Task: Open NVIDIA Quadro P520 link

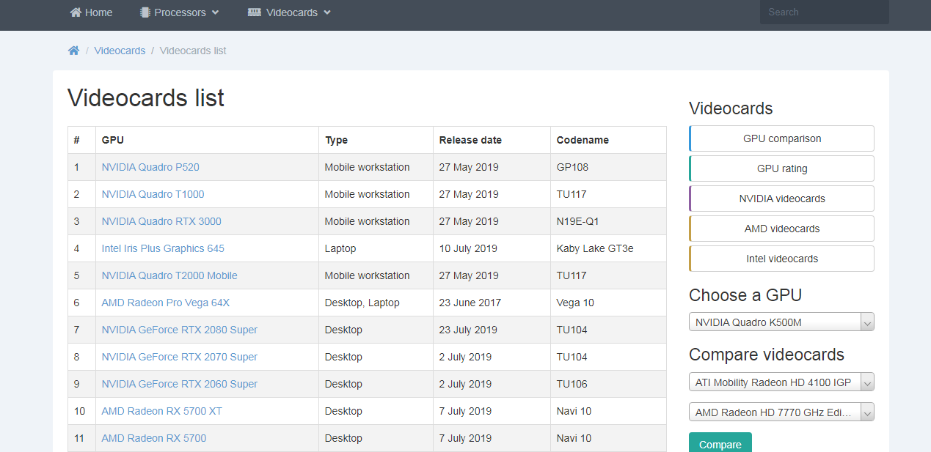Action: point(150,167)
